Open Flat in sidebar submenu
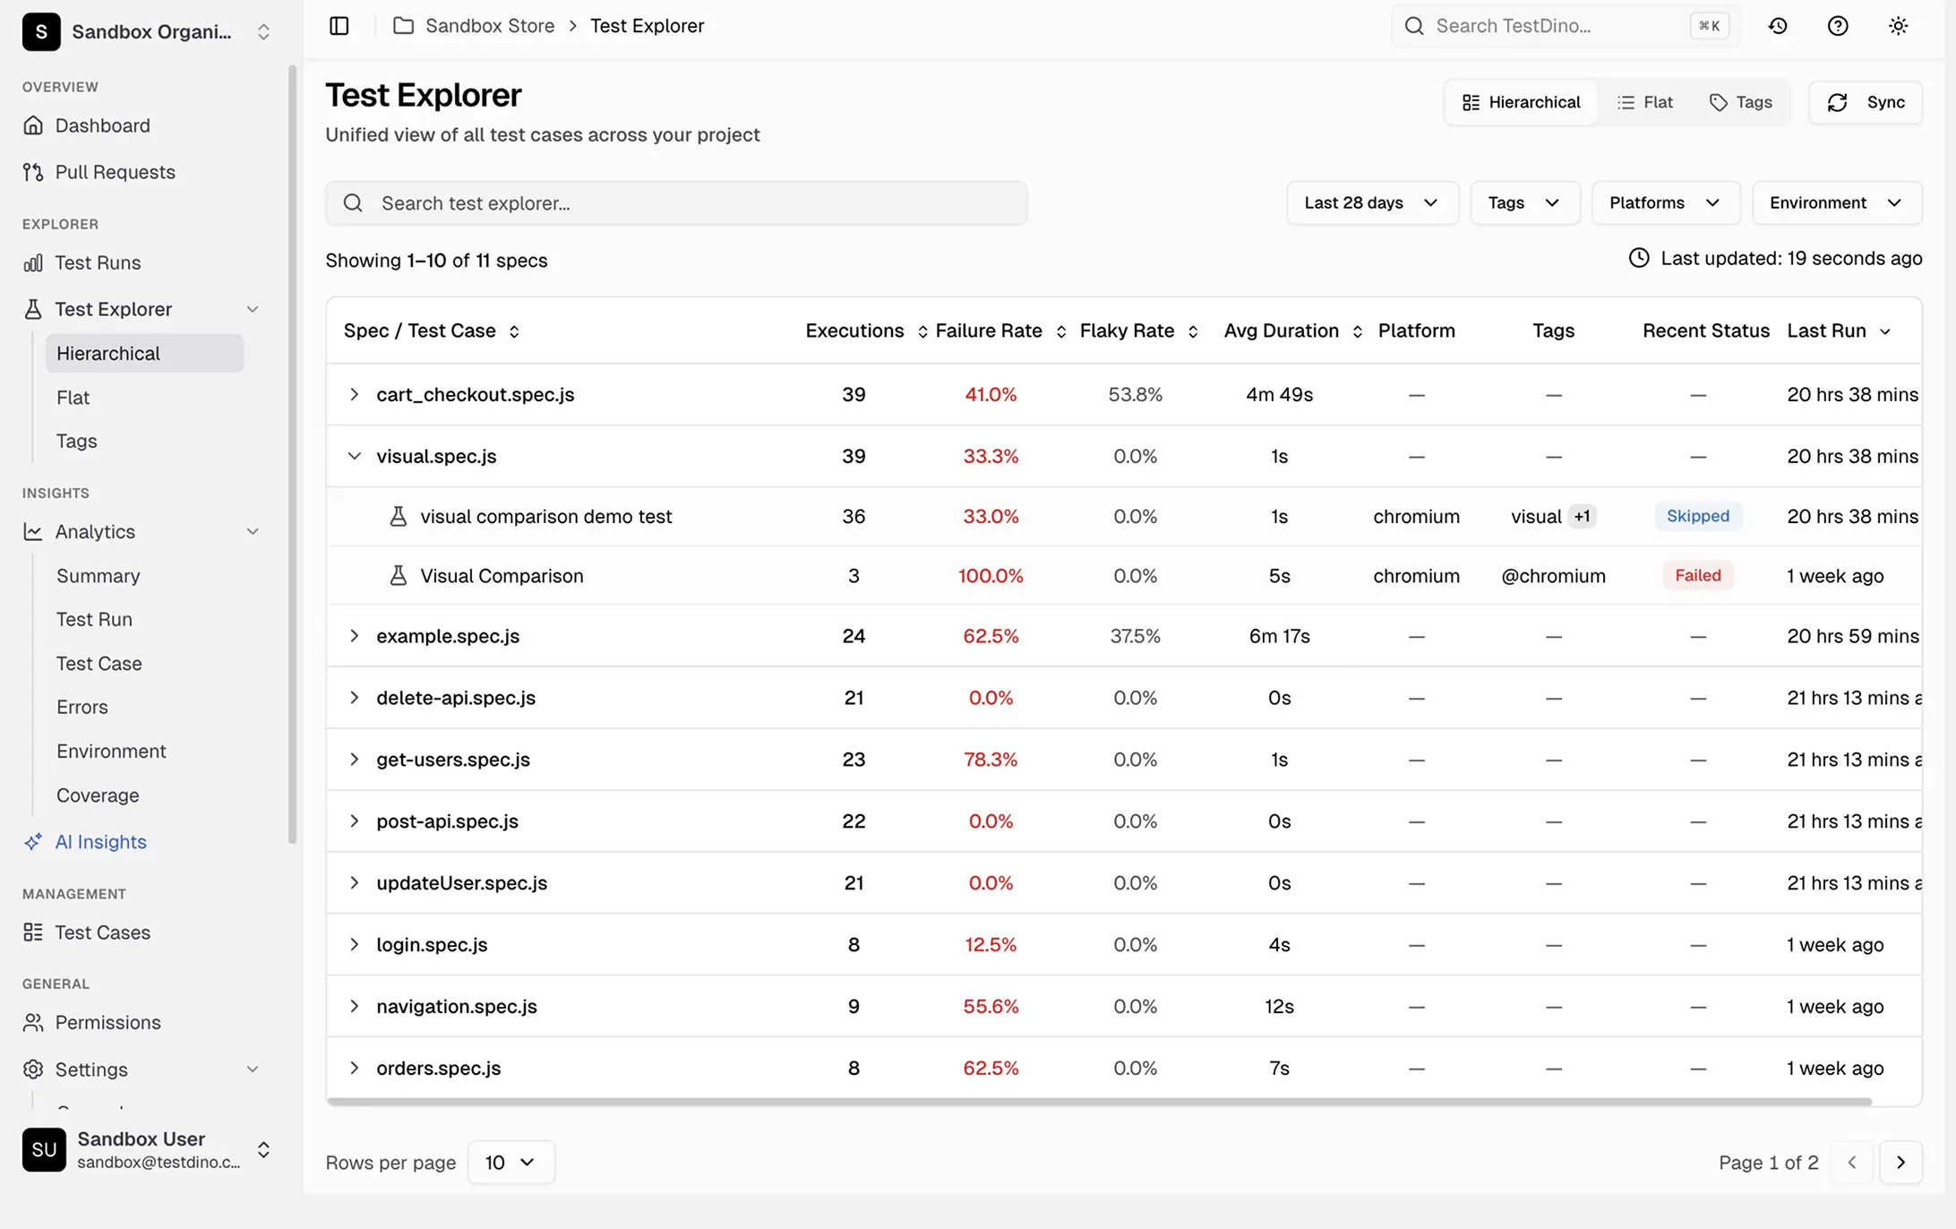Screen dimensions: 1956x1229 point(73,398)
